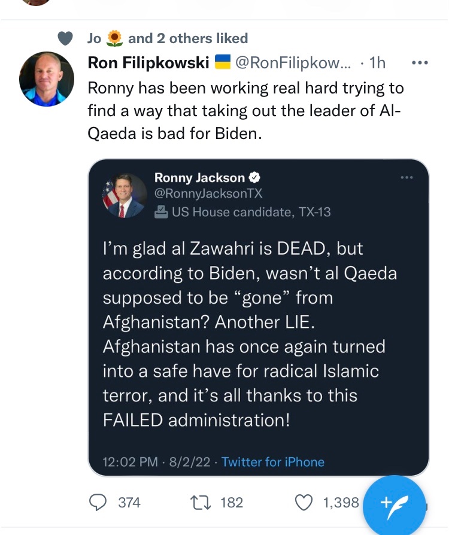This screenshot has width=449, height=535.
Task: Click the Ronny Jackson name in the quote
Action: coord(199,178)
